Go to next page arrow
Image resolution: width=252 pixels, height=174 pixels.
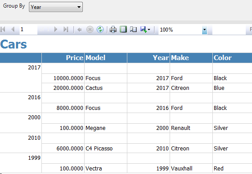click(56, 29)
